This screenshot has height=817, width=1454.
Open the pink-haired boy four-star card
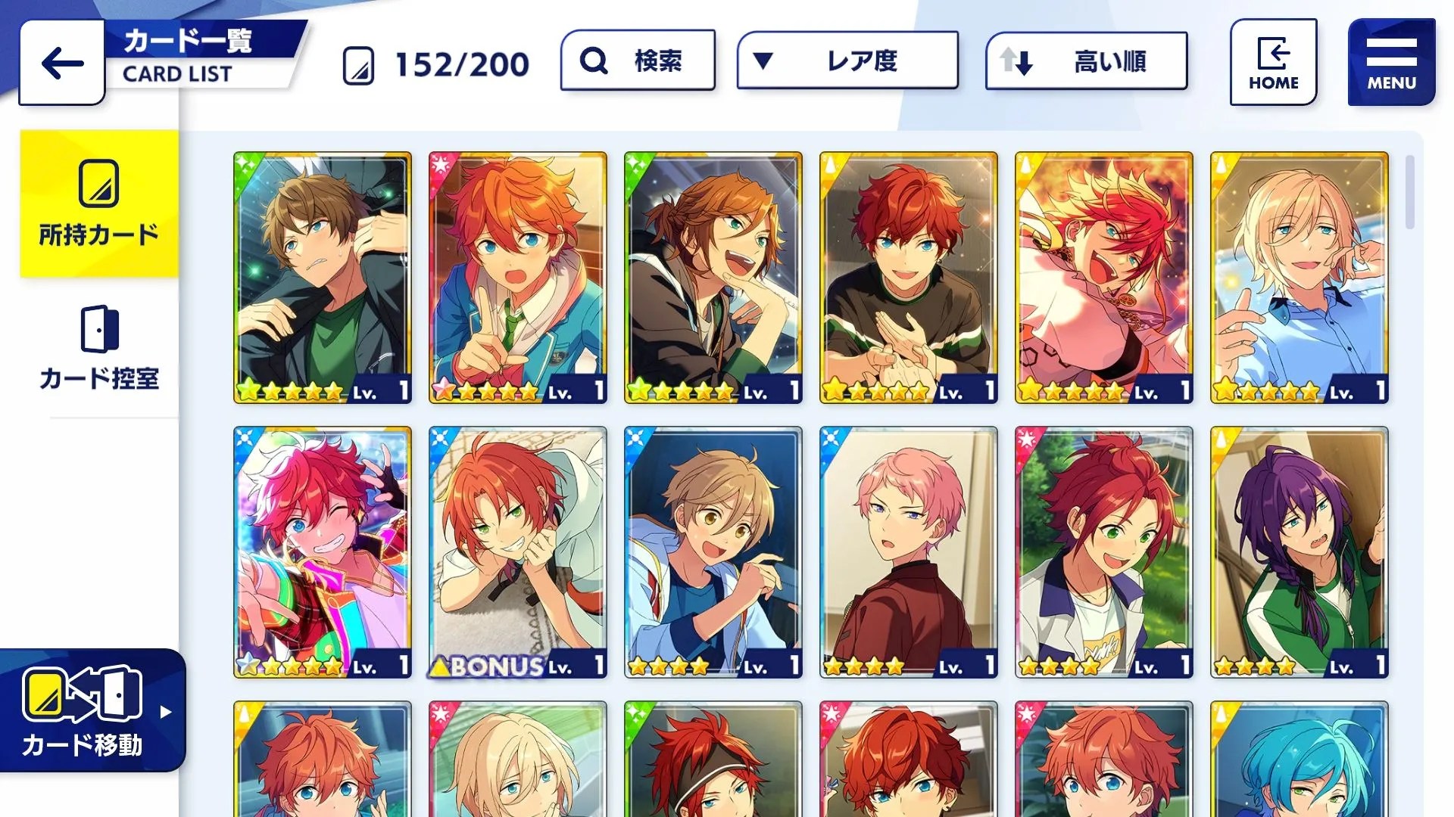pos(909,552)
